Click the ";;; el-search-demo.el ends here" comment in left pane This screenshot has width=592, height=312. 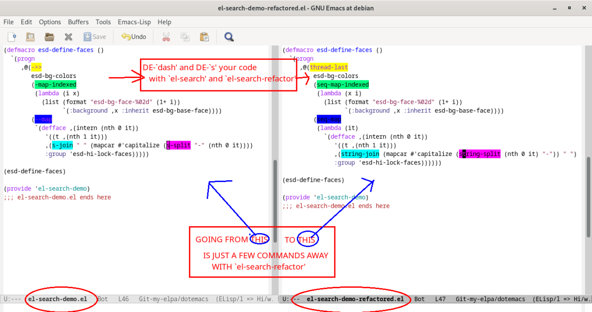(x=57, y=197)
